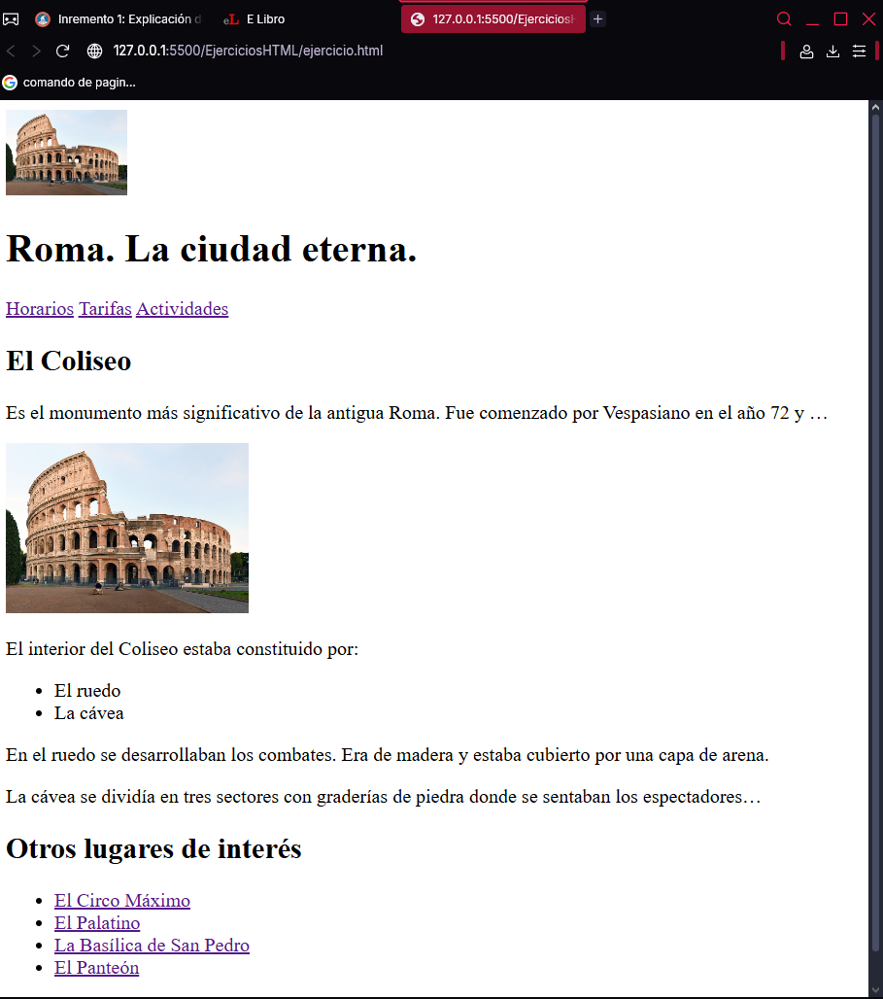Screen dimensions: 883x999
Task: Focus the address bar URL field
Action: point(248,51)
